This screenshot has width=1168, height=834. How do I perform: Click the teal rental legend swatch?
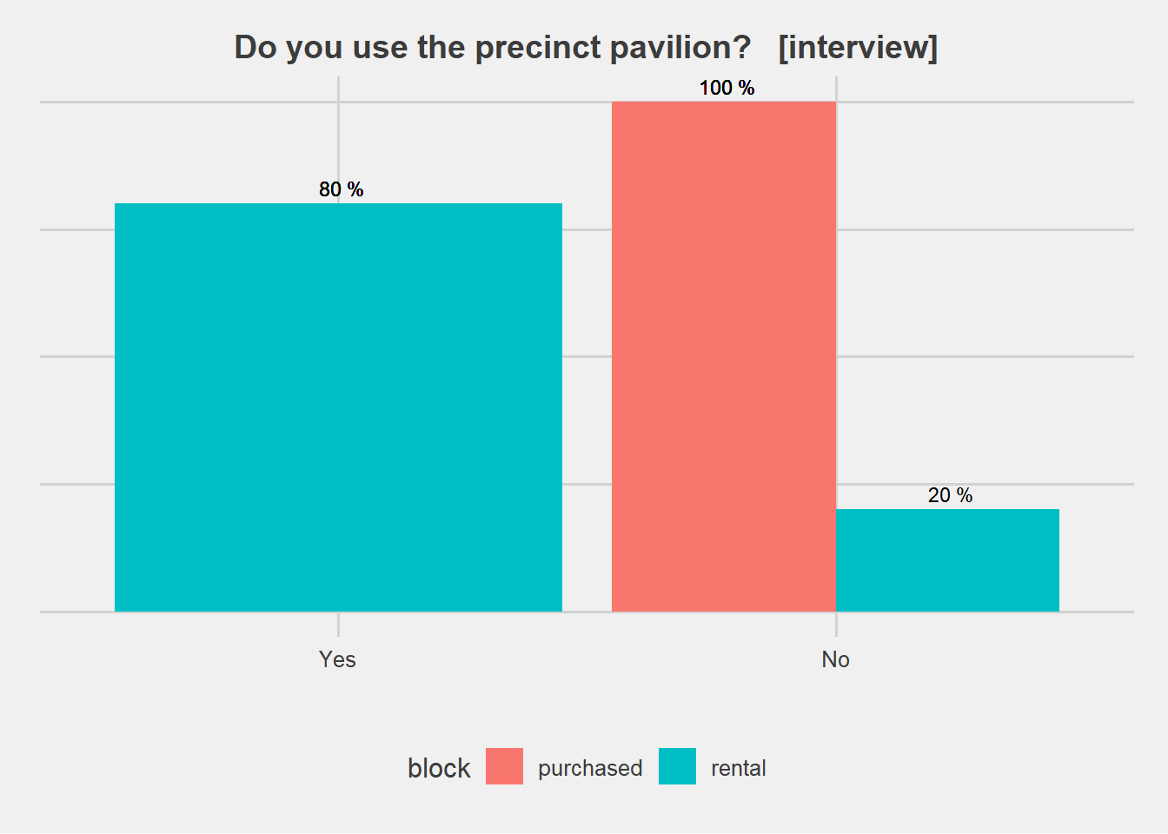point(677,766)
